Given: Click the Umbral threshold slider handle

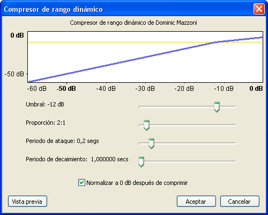Looking at the screenshot, I should [x=217, y=107].
